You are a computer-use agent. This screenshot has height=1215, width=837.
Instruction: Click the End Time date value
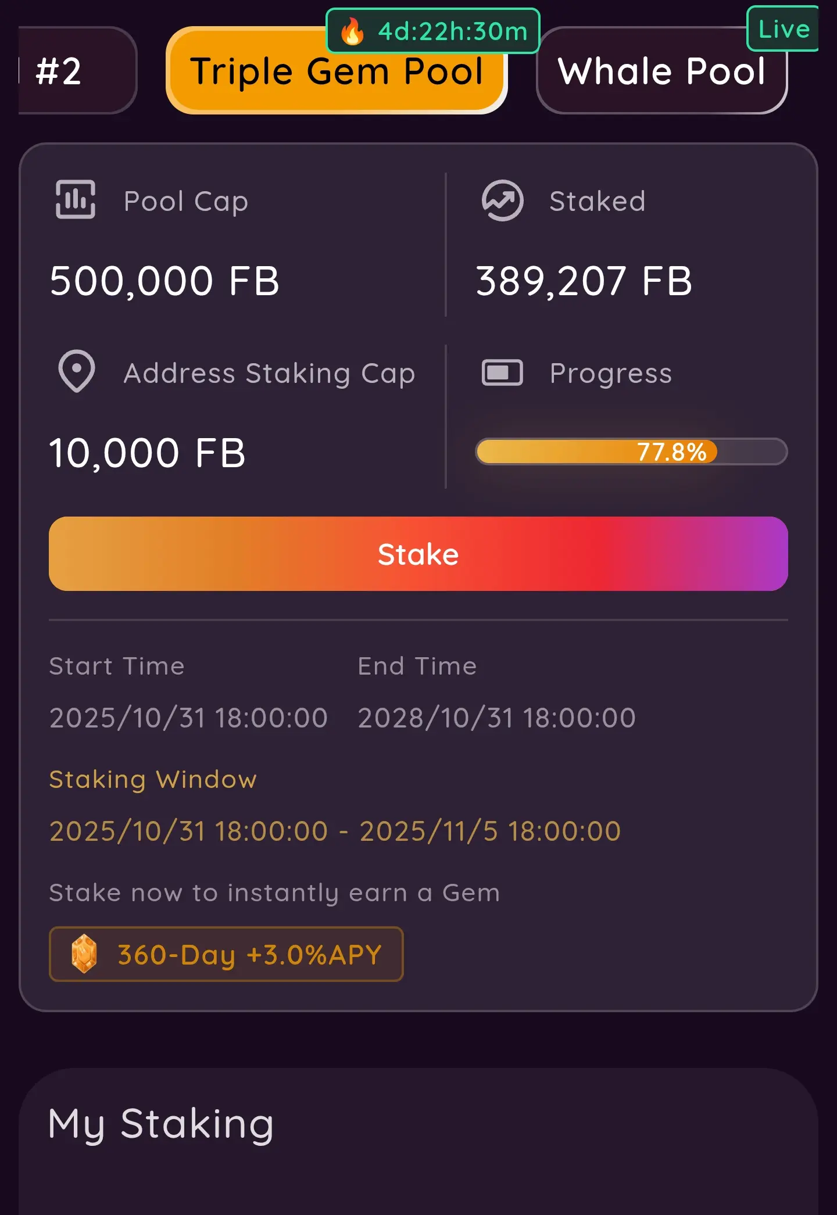(x=496, y=718)
